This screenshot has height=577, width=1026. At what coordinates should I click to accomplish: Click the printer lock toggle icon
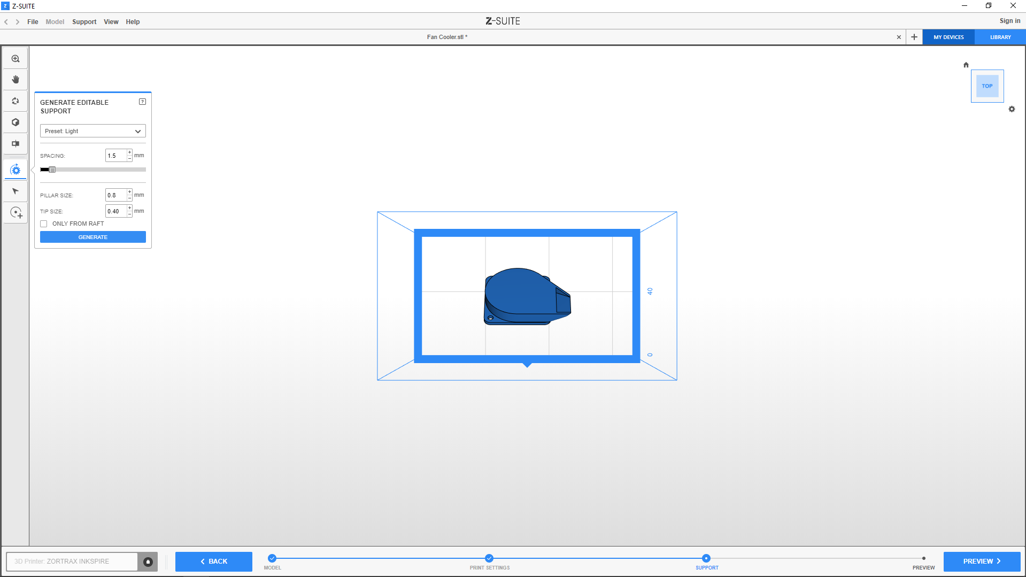point(148,561)
